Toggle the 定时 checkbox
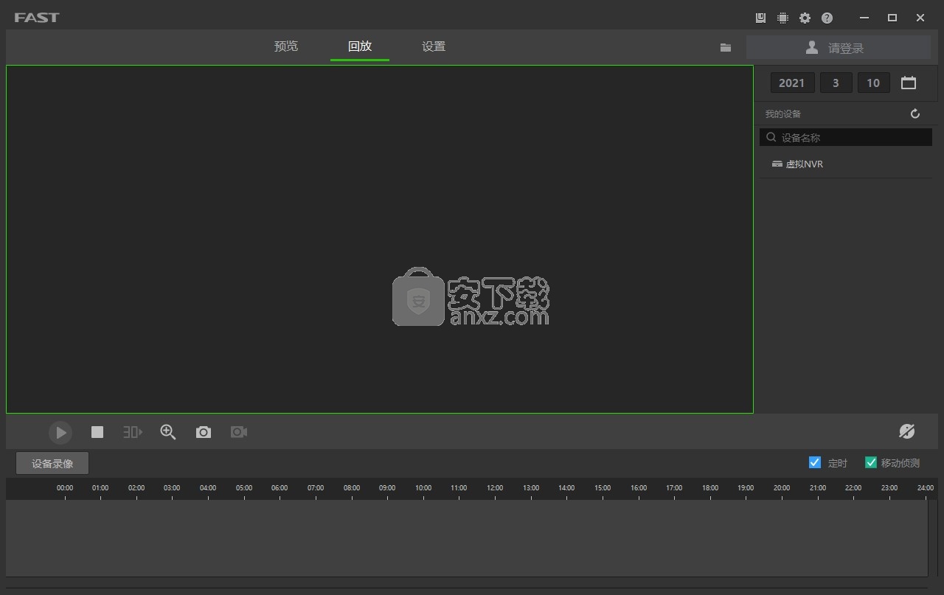The height and width of the screenshot is (595, 944). pyautogui.click(x=815, y=462)
